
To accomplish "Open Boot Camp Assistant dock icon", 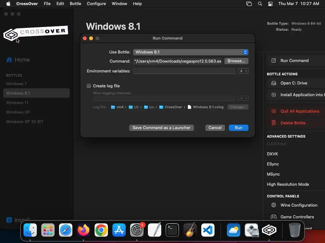I will click(251, 230).
